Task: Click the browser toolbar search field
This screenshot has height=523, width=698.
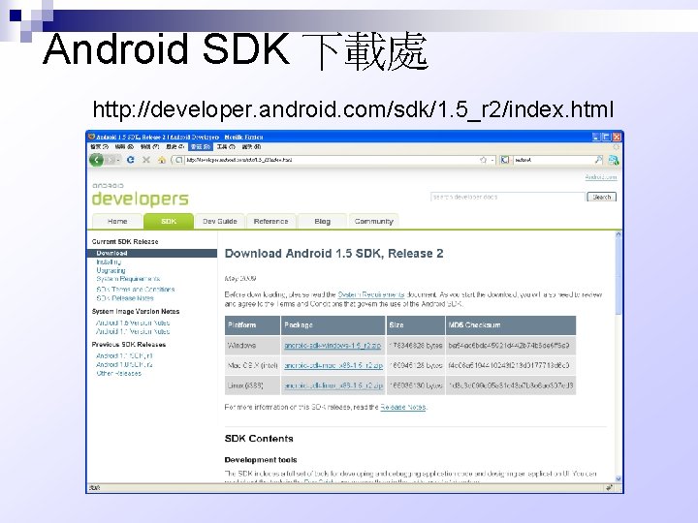Action: [x=552, y=160]
